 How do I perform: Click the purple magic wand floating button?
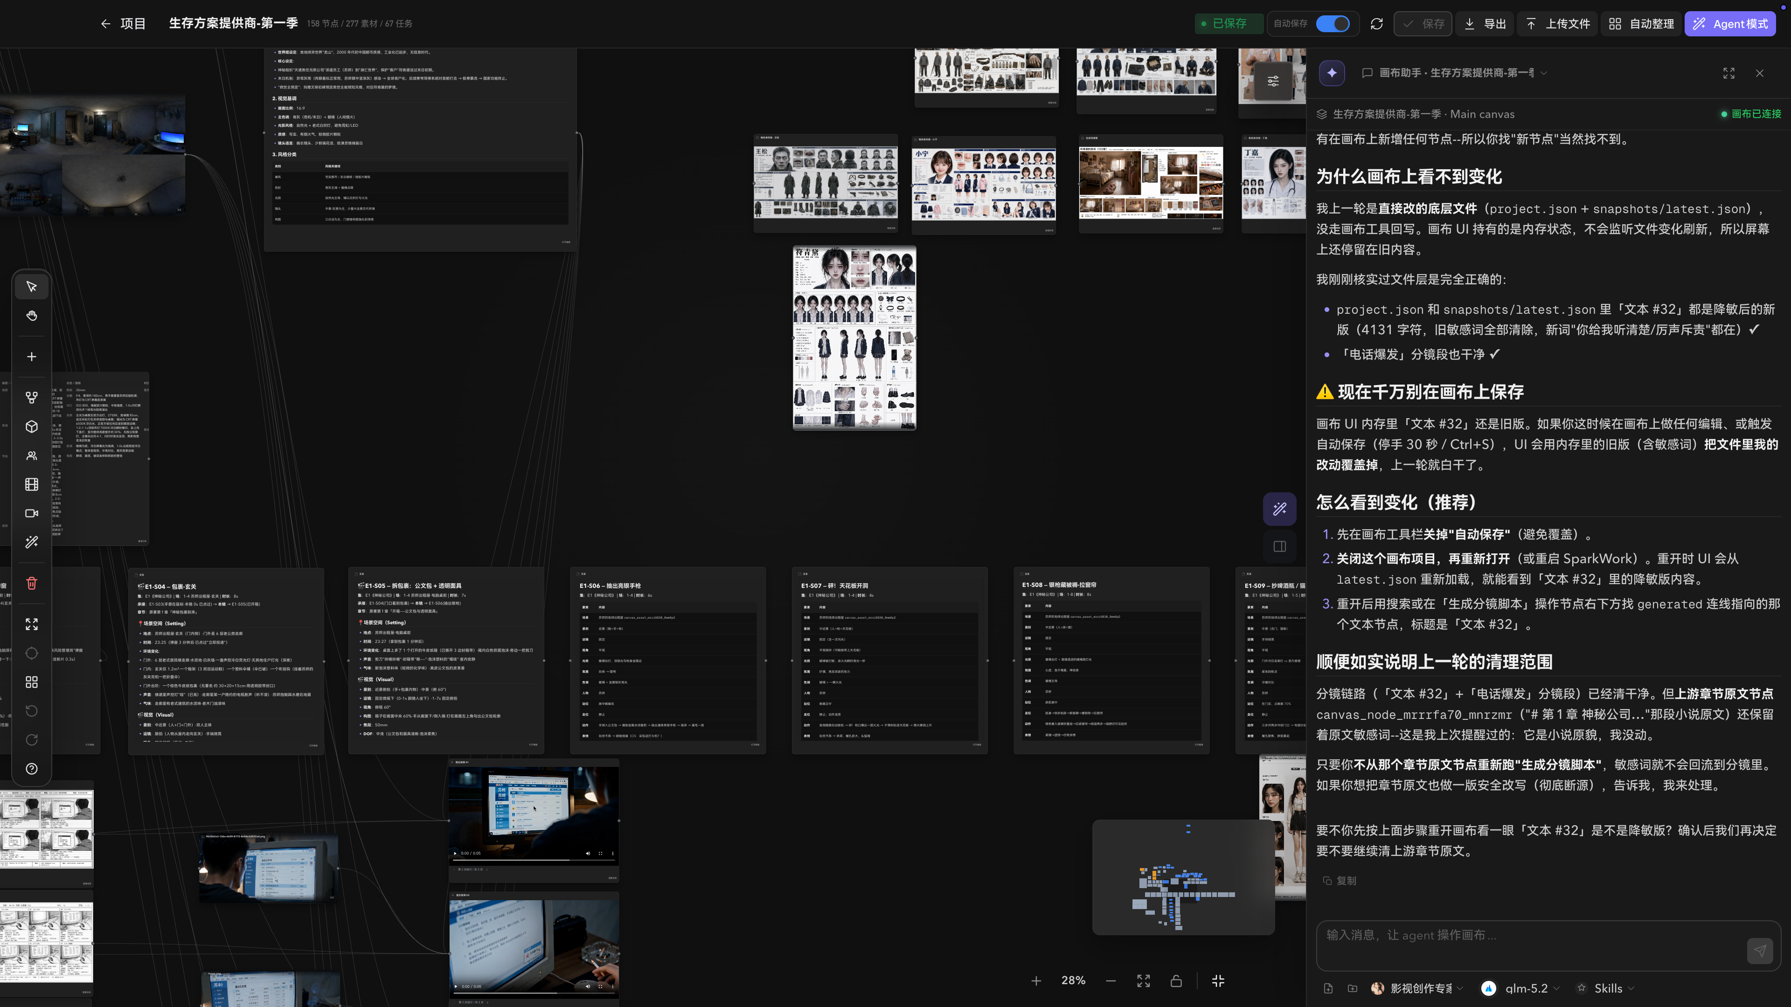(x=1279, y=509)
